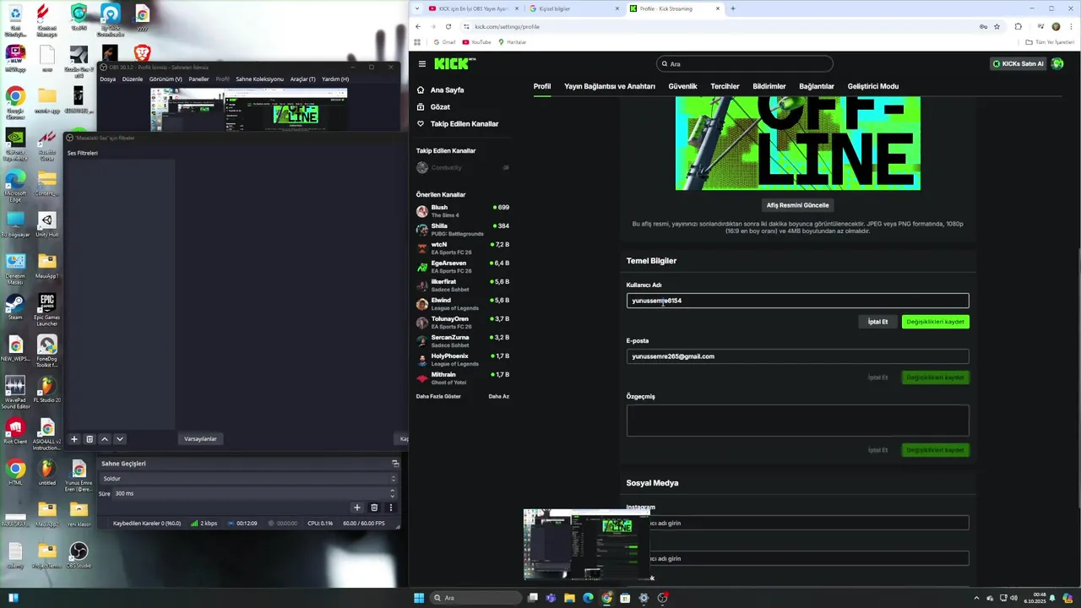This screenshot has width=1081, height=608.
Task: Click the Sahne Geçişleri dock float icon
Action: [x=394, y=464]
